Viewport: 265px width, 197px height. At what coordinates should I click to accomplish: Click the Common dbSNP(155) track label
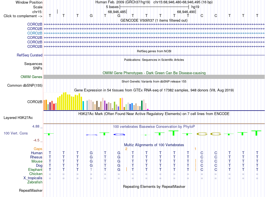(x=25, y=86)
